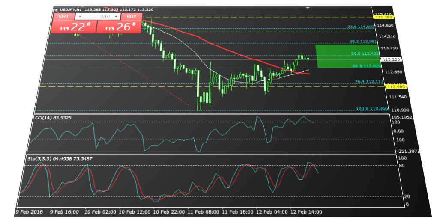This screenshot has height=223, width=446.
Task: Click the chart shift triangle marker
Action: (308, 8)
